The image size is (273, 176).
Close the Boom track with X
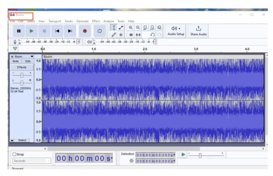pos(12,57)
